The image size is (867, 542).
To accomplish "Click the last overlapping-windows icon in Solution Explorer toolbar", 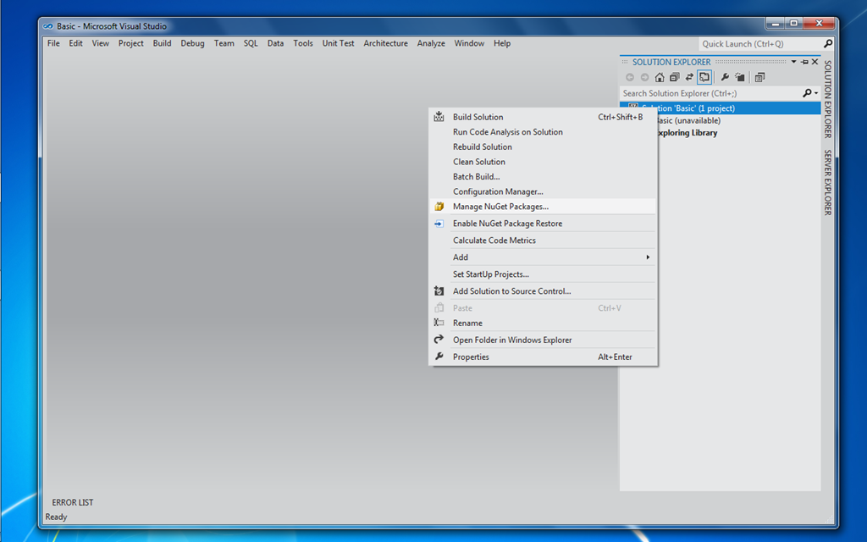I will click(x=760, y=77).
